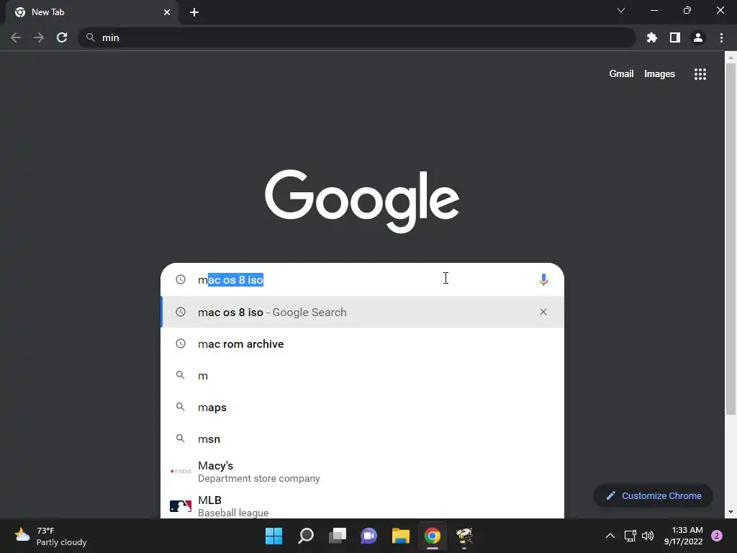Open File Explorer from taskbar
This screenshot has height=553, width=737.
400,536
